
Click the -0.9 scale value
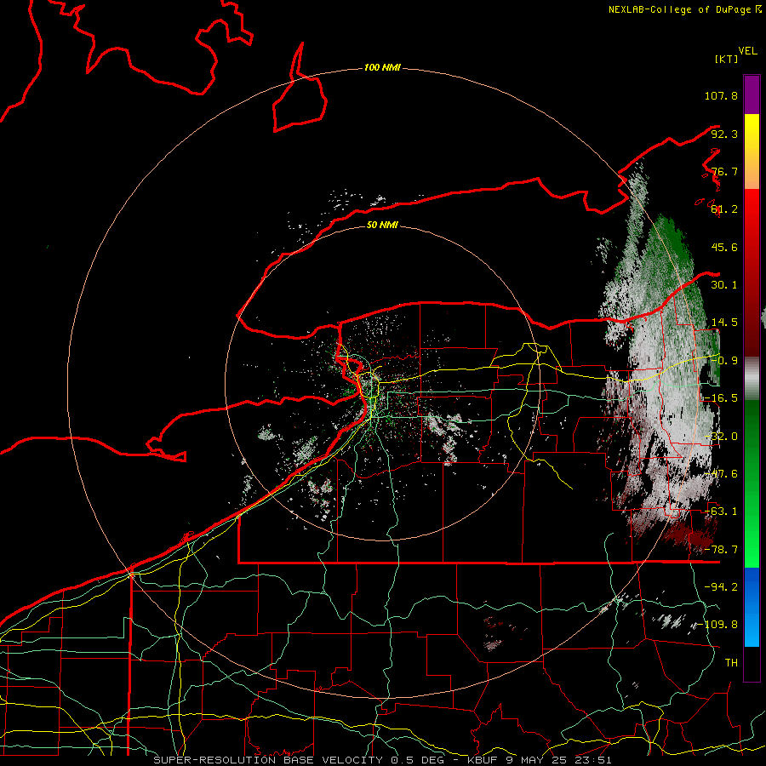(724, 361)
